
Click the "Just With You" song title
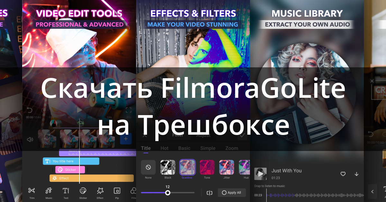tap(287, 171)
